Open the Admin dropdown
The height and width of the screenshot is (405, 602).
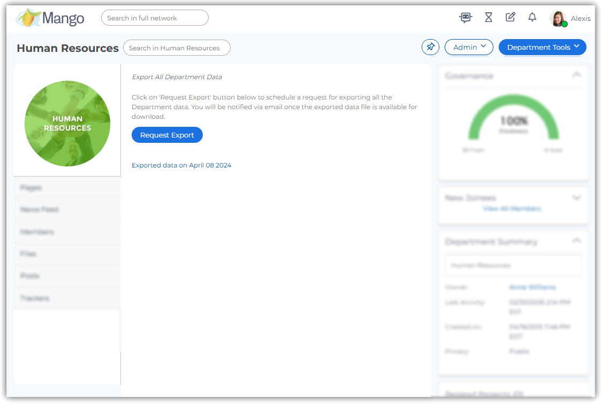pyautogui.click(x=469, y=47)
